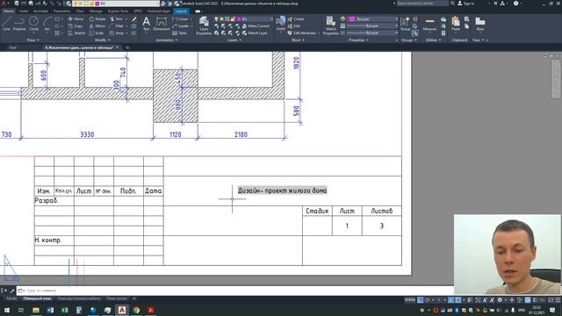The width and height of the screenshot is (562, 316).
Task: Click Sign In in title bar
Action: [465, 4]
